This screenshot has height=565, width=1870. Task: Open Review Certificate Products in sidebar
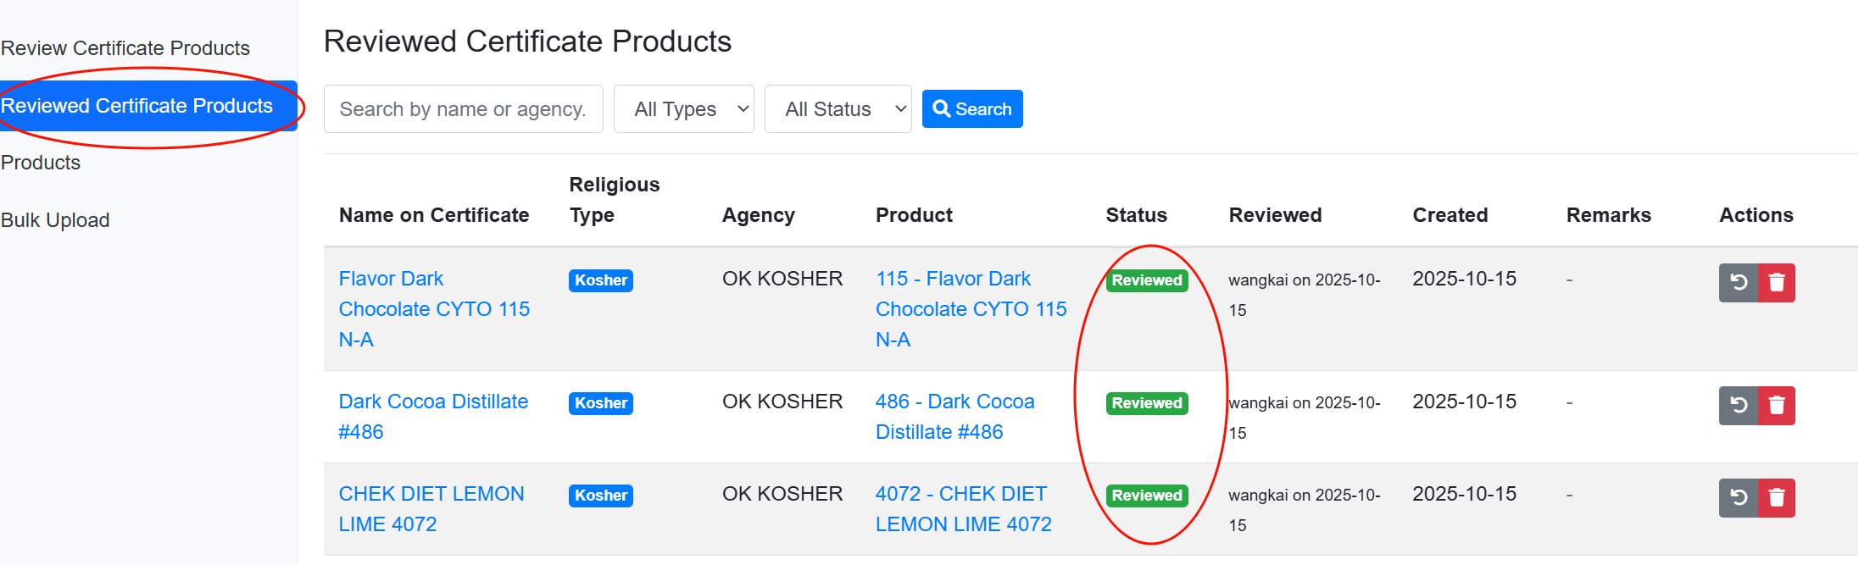125,48
